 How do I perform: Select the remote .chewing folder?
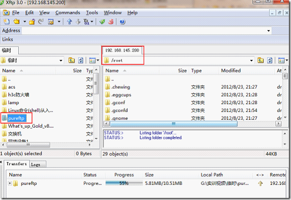[x=118, y=87]
